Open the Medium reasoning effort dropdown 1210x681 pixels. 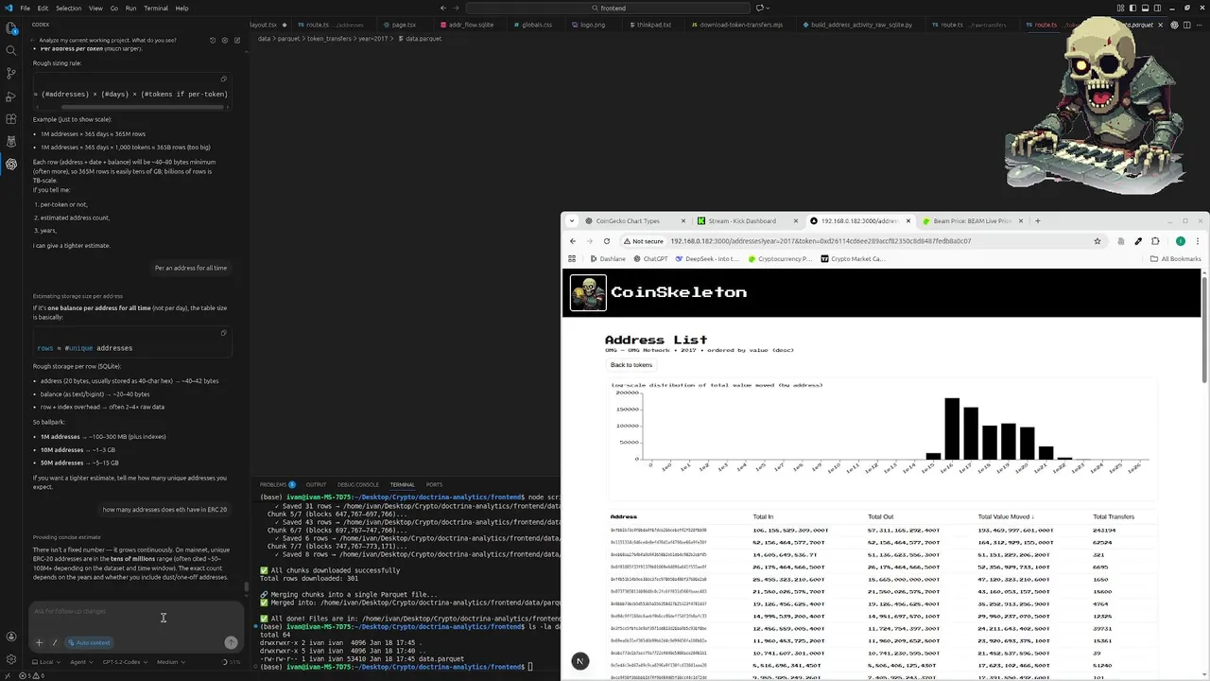click(x=169, y=662)
